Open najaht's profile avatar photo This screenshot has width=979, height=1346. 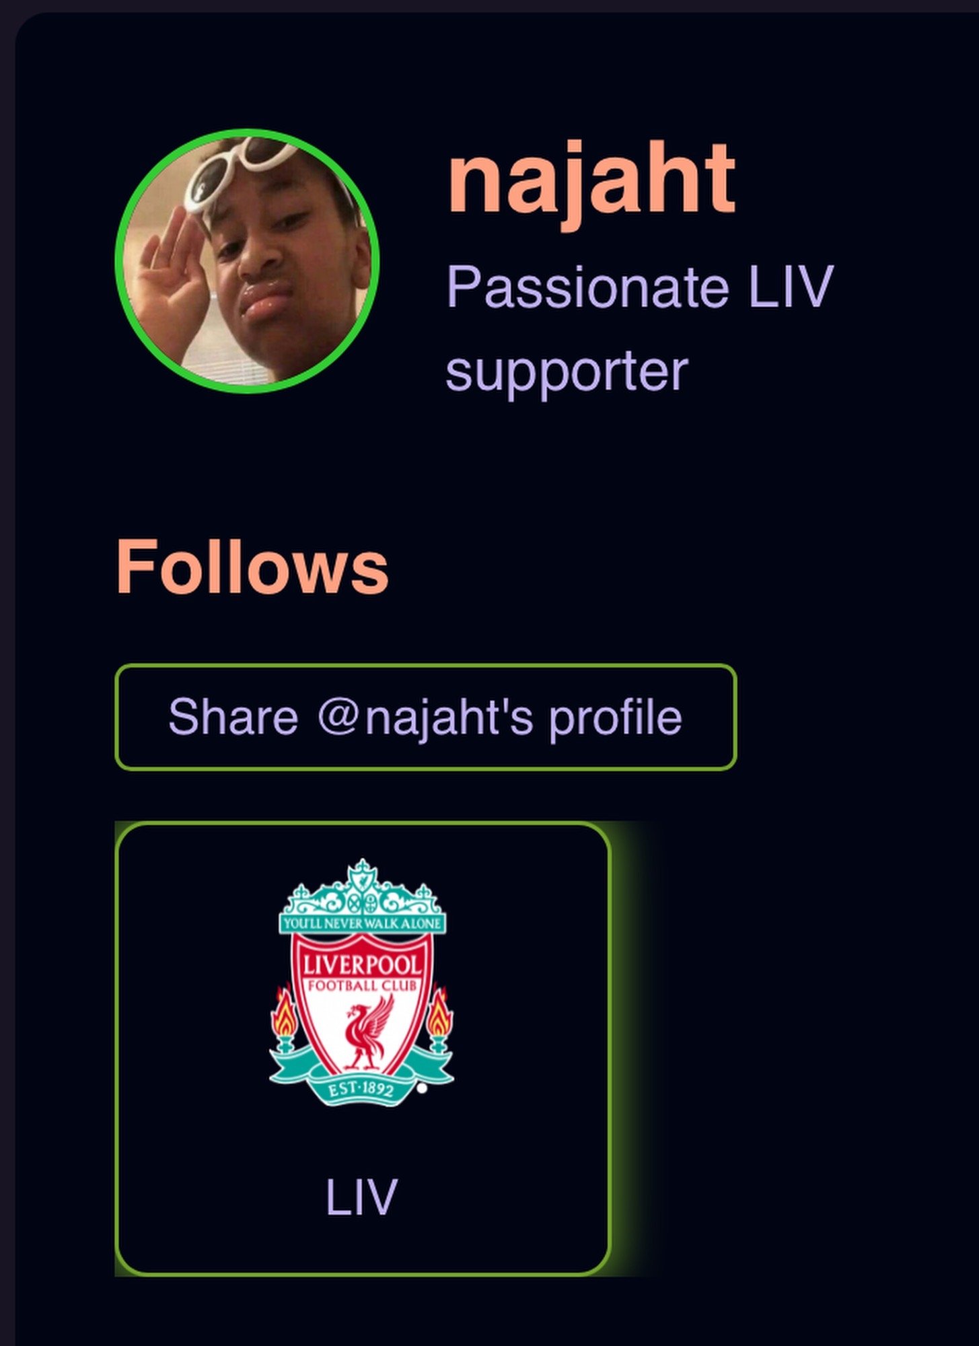pos(247,261)
